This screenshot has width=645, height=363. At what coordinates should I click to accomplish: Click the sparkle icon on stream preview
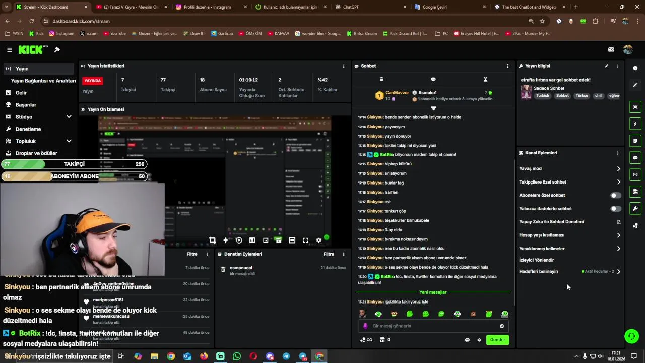click(x=226, y=240)
